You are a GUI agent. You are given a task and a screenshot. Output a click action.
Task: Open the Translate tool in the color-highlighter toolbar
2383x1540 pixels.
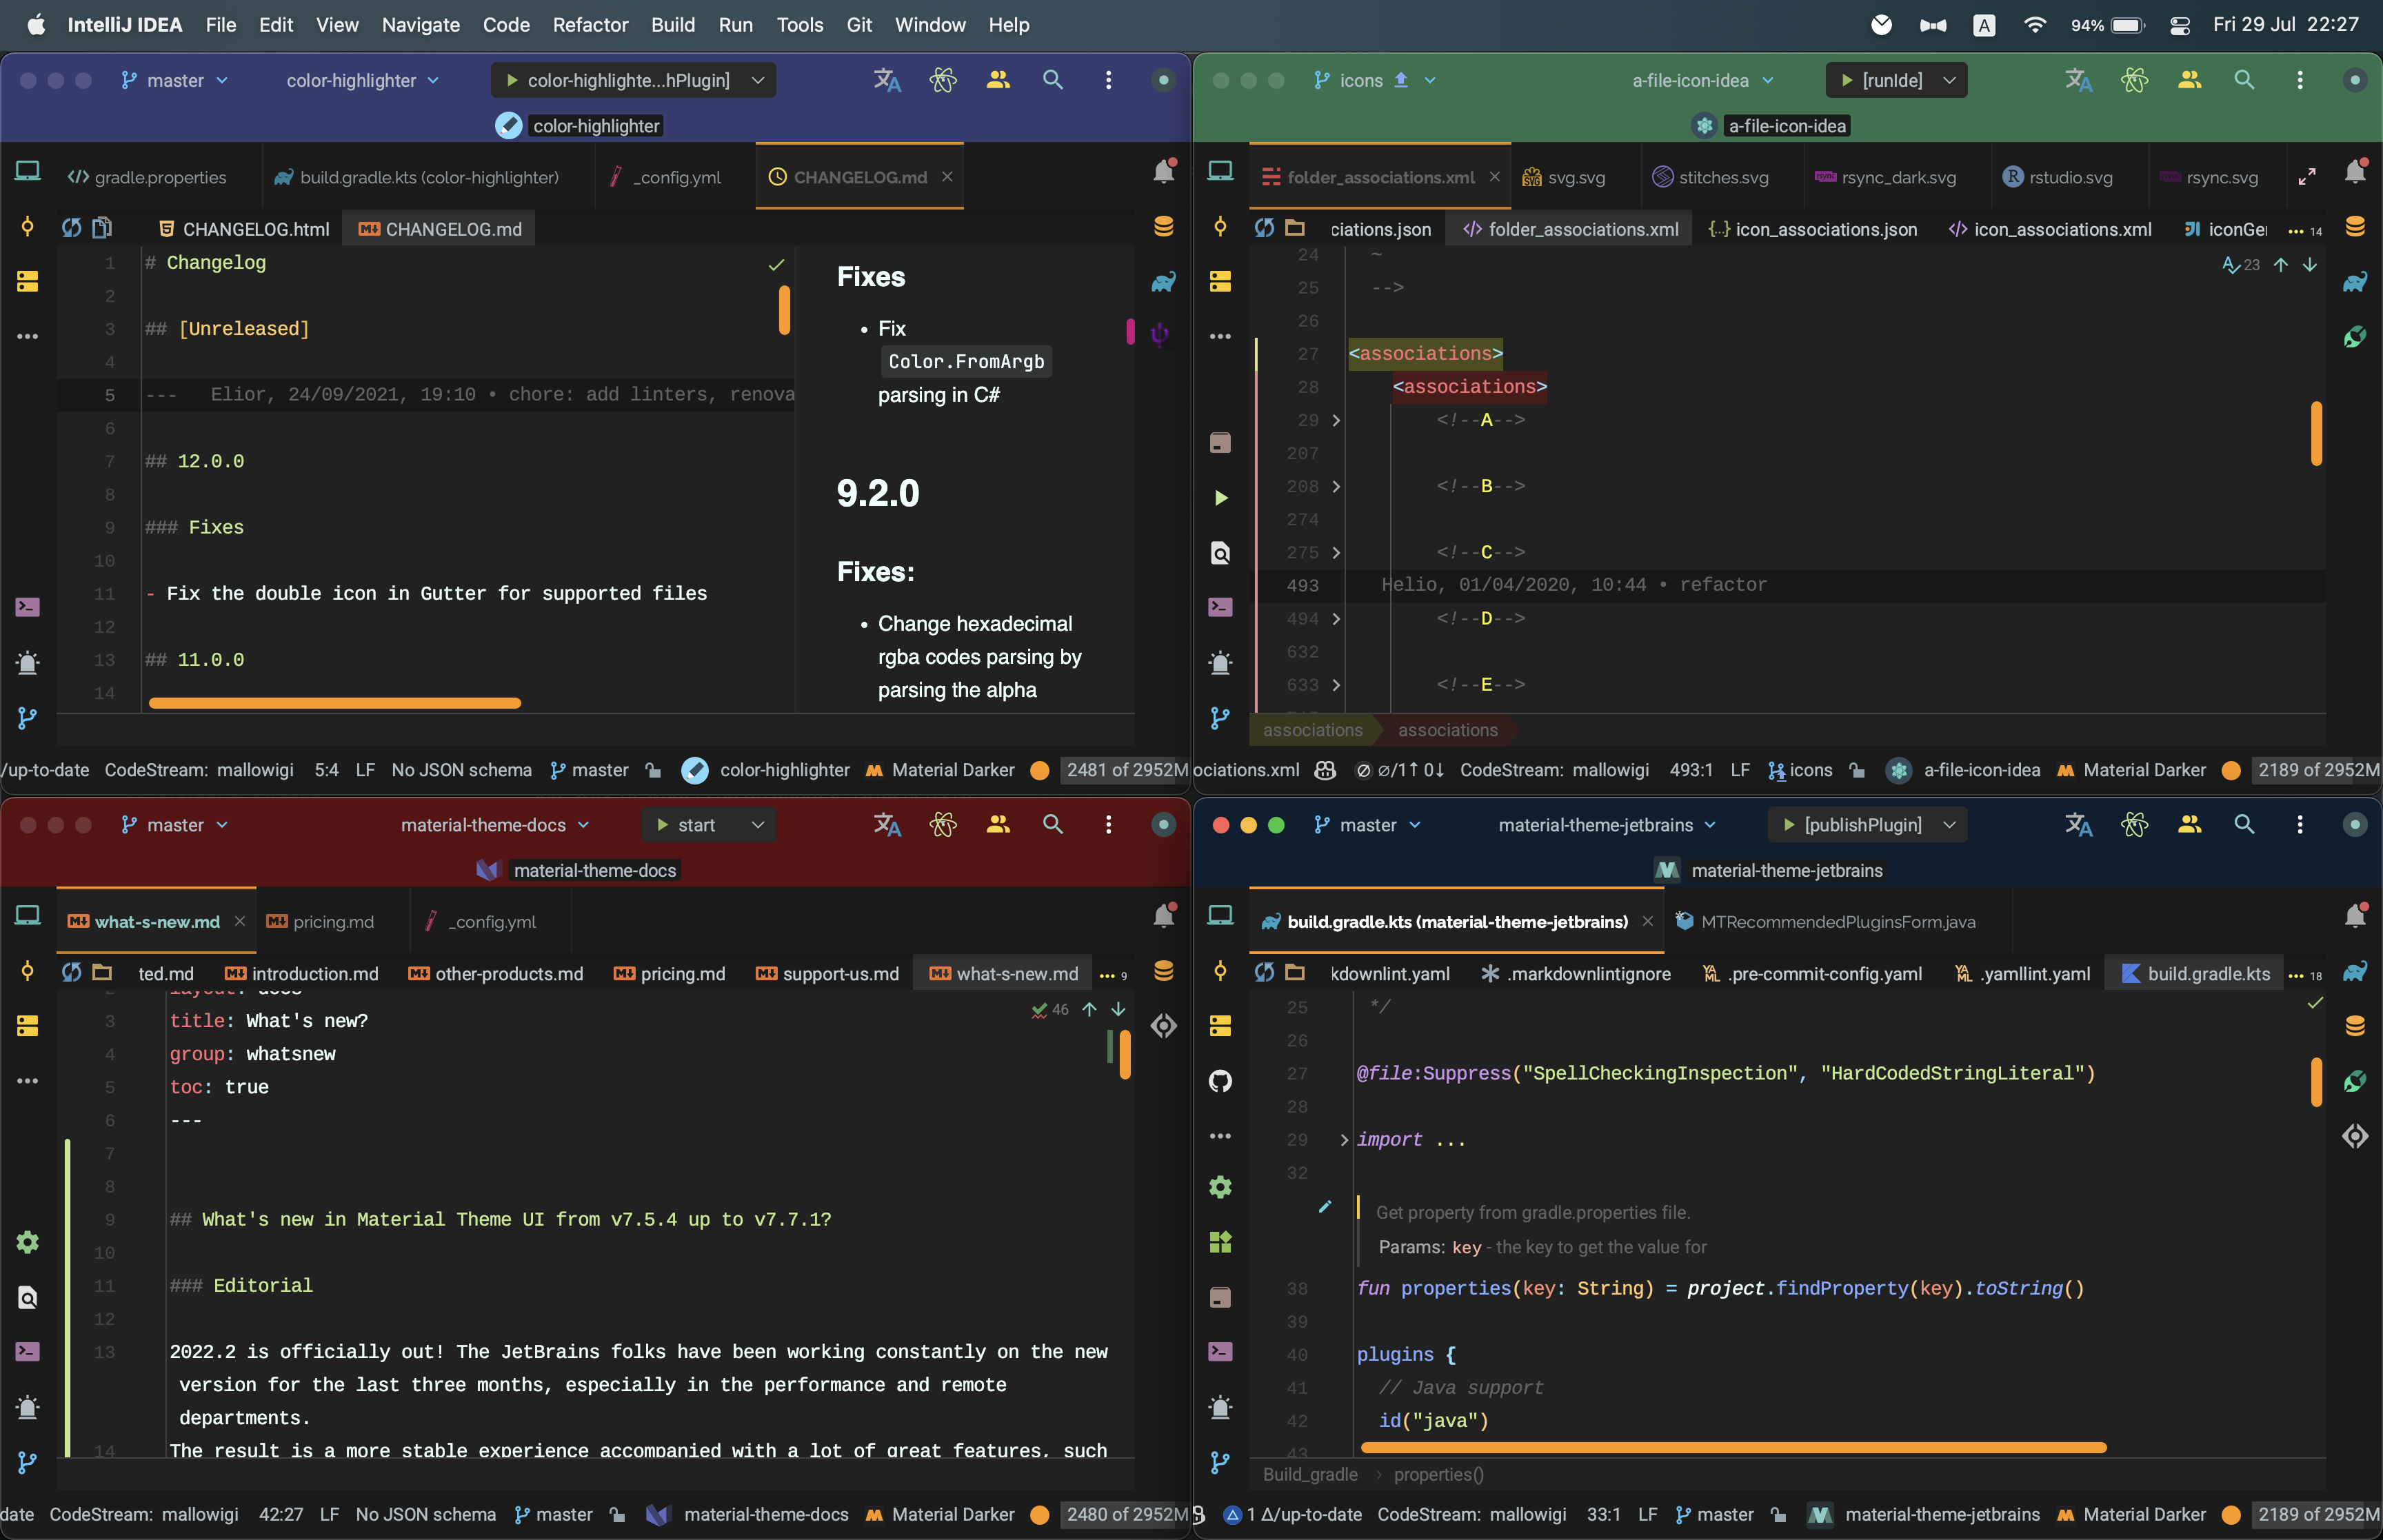[886, 80]
